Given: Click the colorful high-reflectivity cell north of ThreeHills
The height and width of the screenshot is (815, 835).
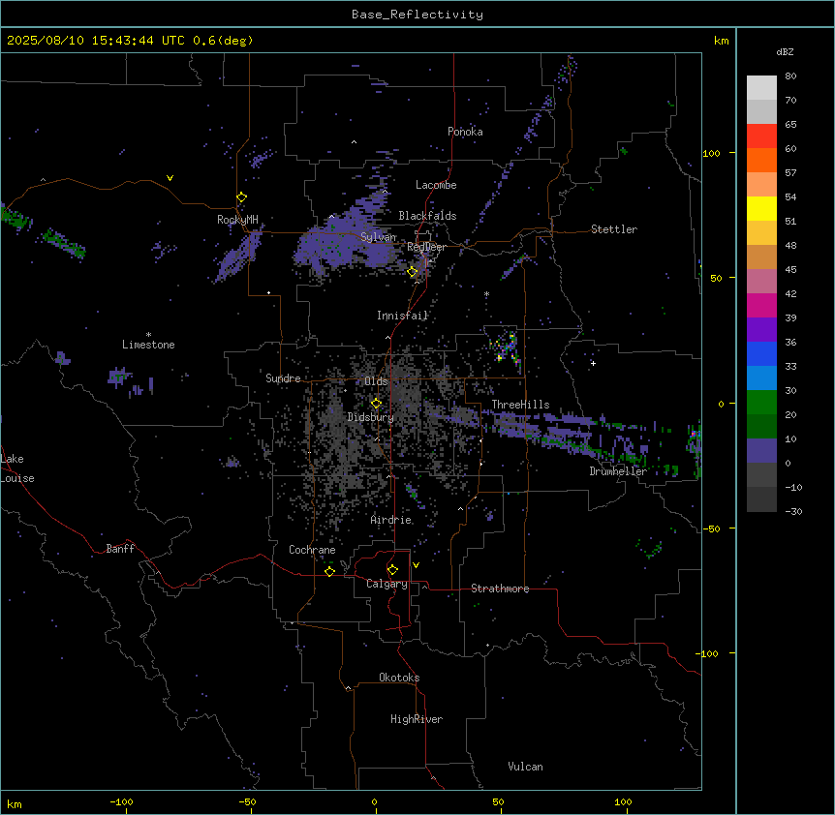Looking at the screenshot, I should point(506,347).
